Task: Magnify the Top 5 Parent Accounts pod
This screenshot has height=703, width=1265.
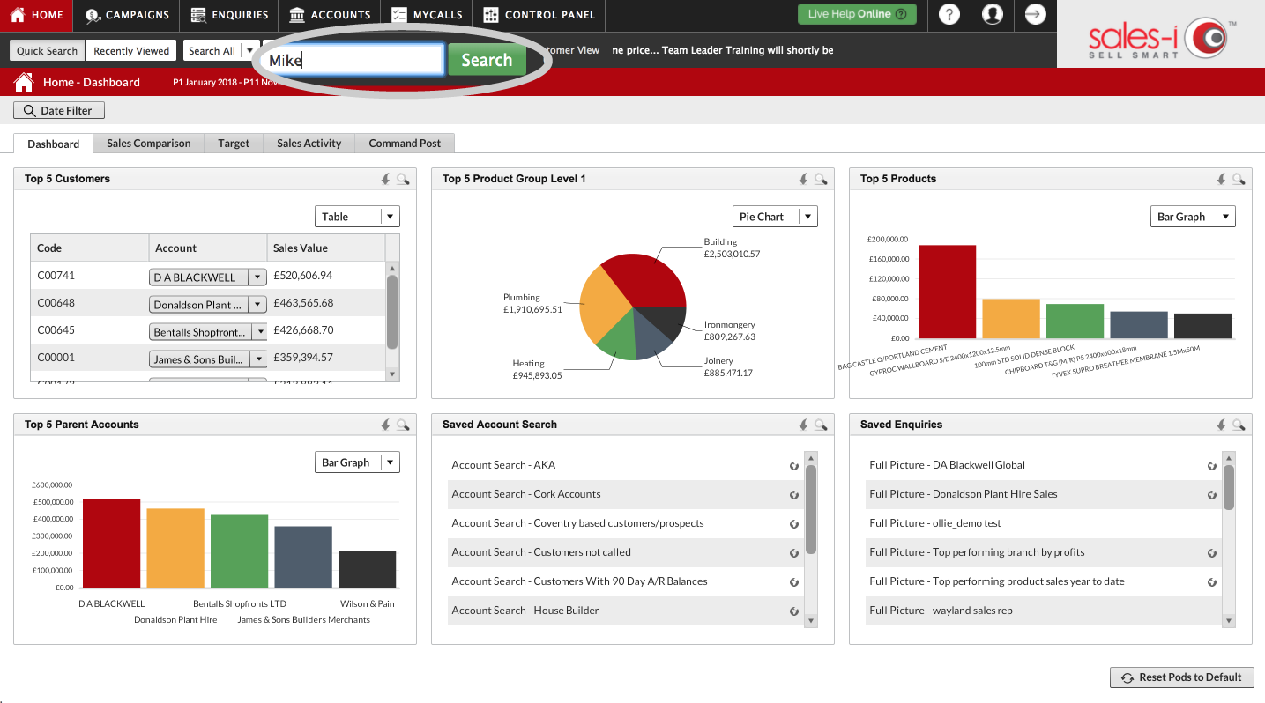Action: [403, 425]
